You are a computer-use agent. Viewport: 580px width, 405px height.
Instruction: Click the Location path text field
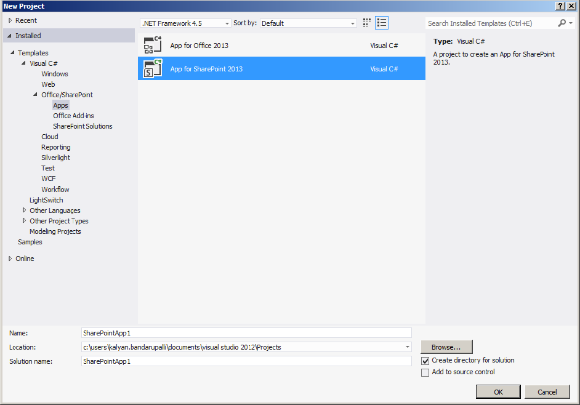243,347
